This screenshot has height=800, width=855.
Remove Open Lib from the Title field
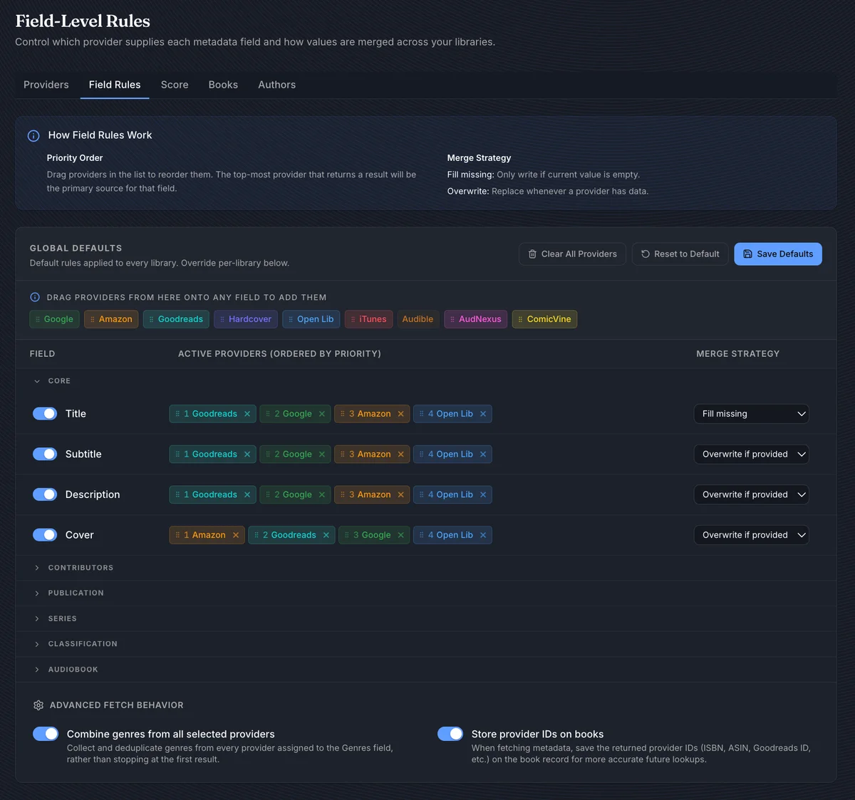pos(483,414)
